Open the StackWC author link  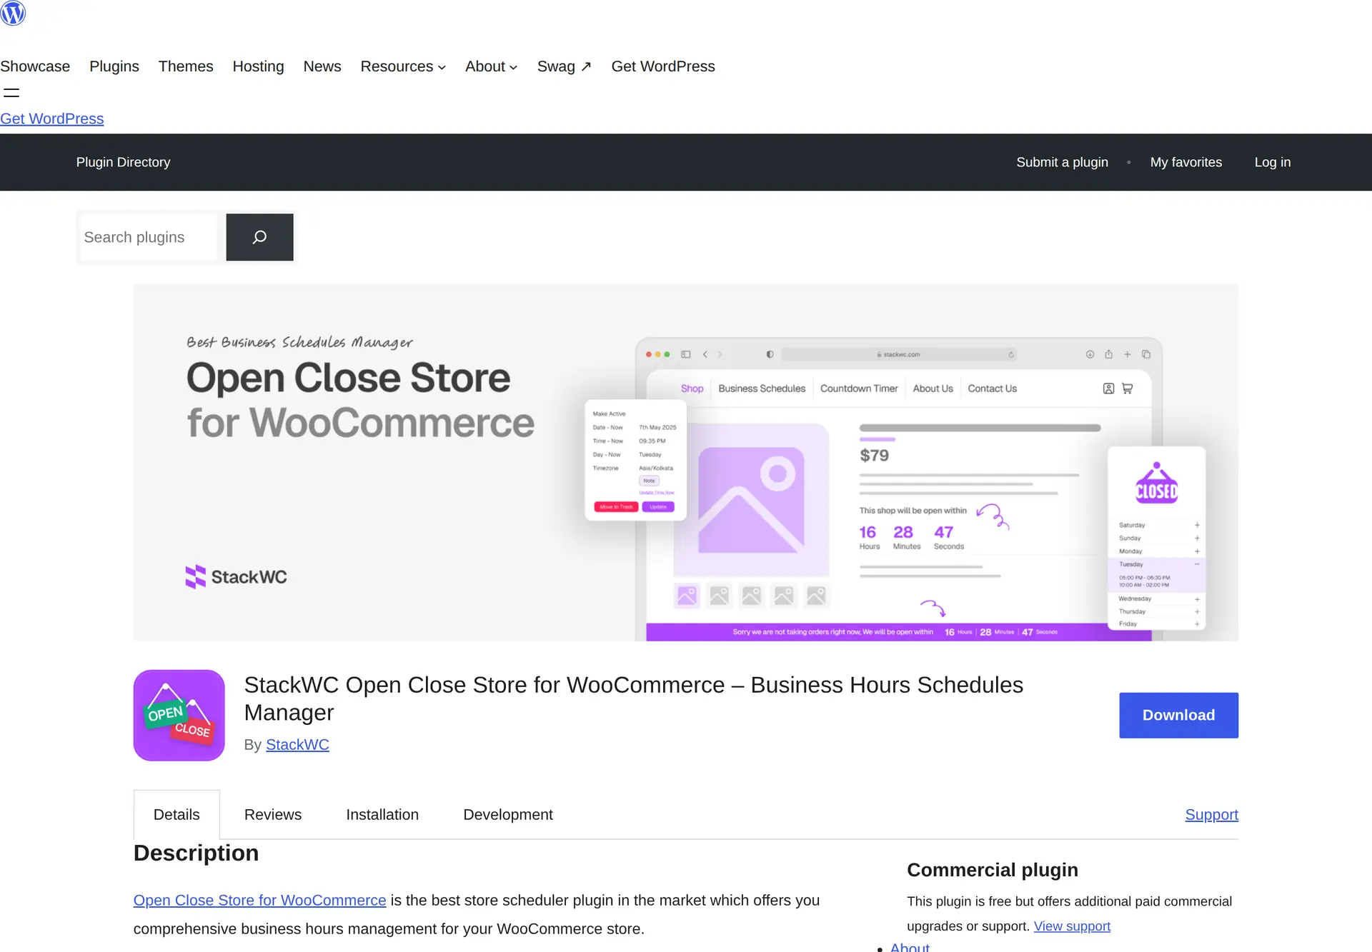(x=297, y=744)
